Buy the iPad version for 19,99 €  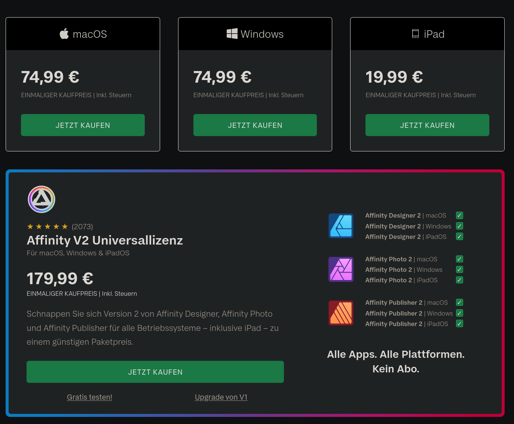click(427, 125)
